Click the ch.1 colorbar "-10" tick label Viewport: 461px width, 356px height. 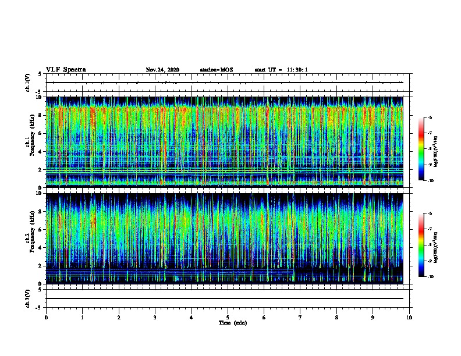coord(430,181)
